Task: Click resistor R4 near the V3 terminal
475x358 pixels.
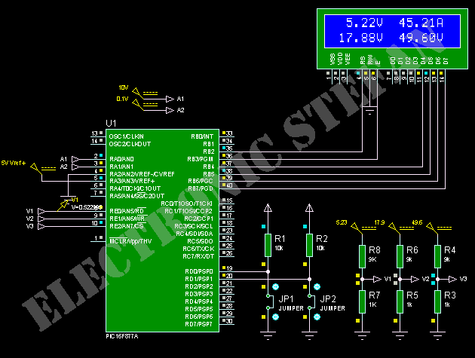Action: coord(437,255)
